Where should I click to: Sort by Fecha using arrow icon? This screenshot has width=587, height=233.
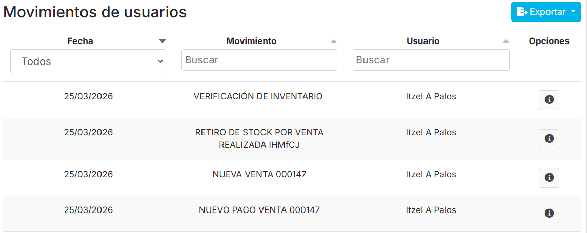[x=163, y=41]
